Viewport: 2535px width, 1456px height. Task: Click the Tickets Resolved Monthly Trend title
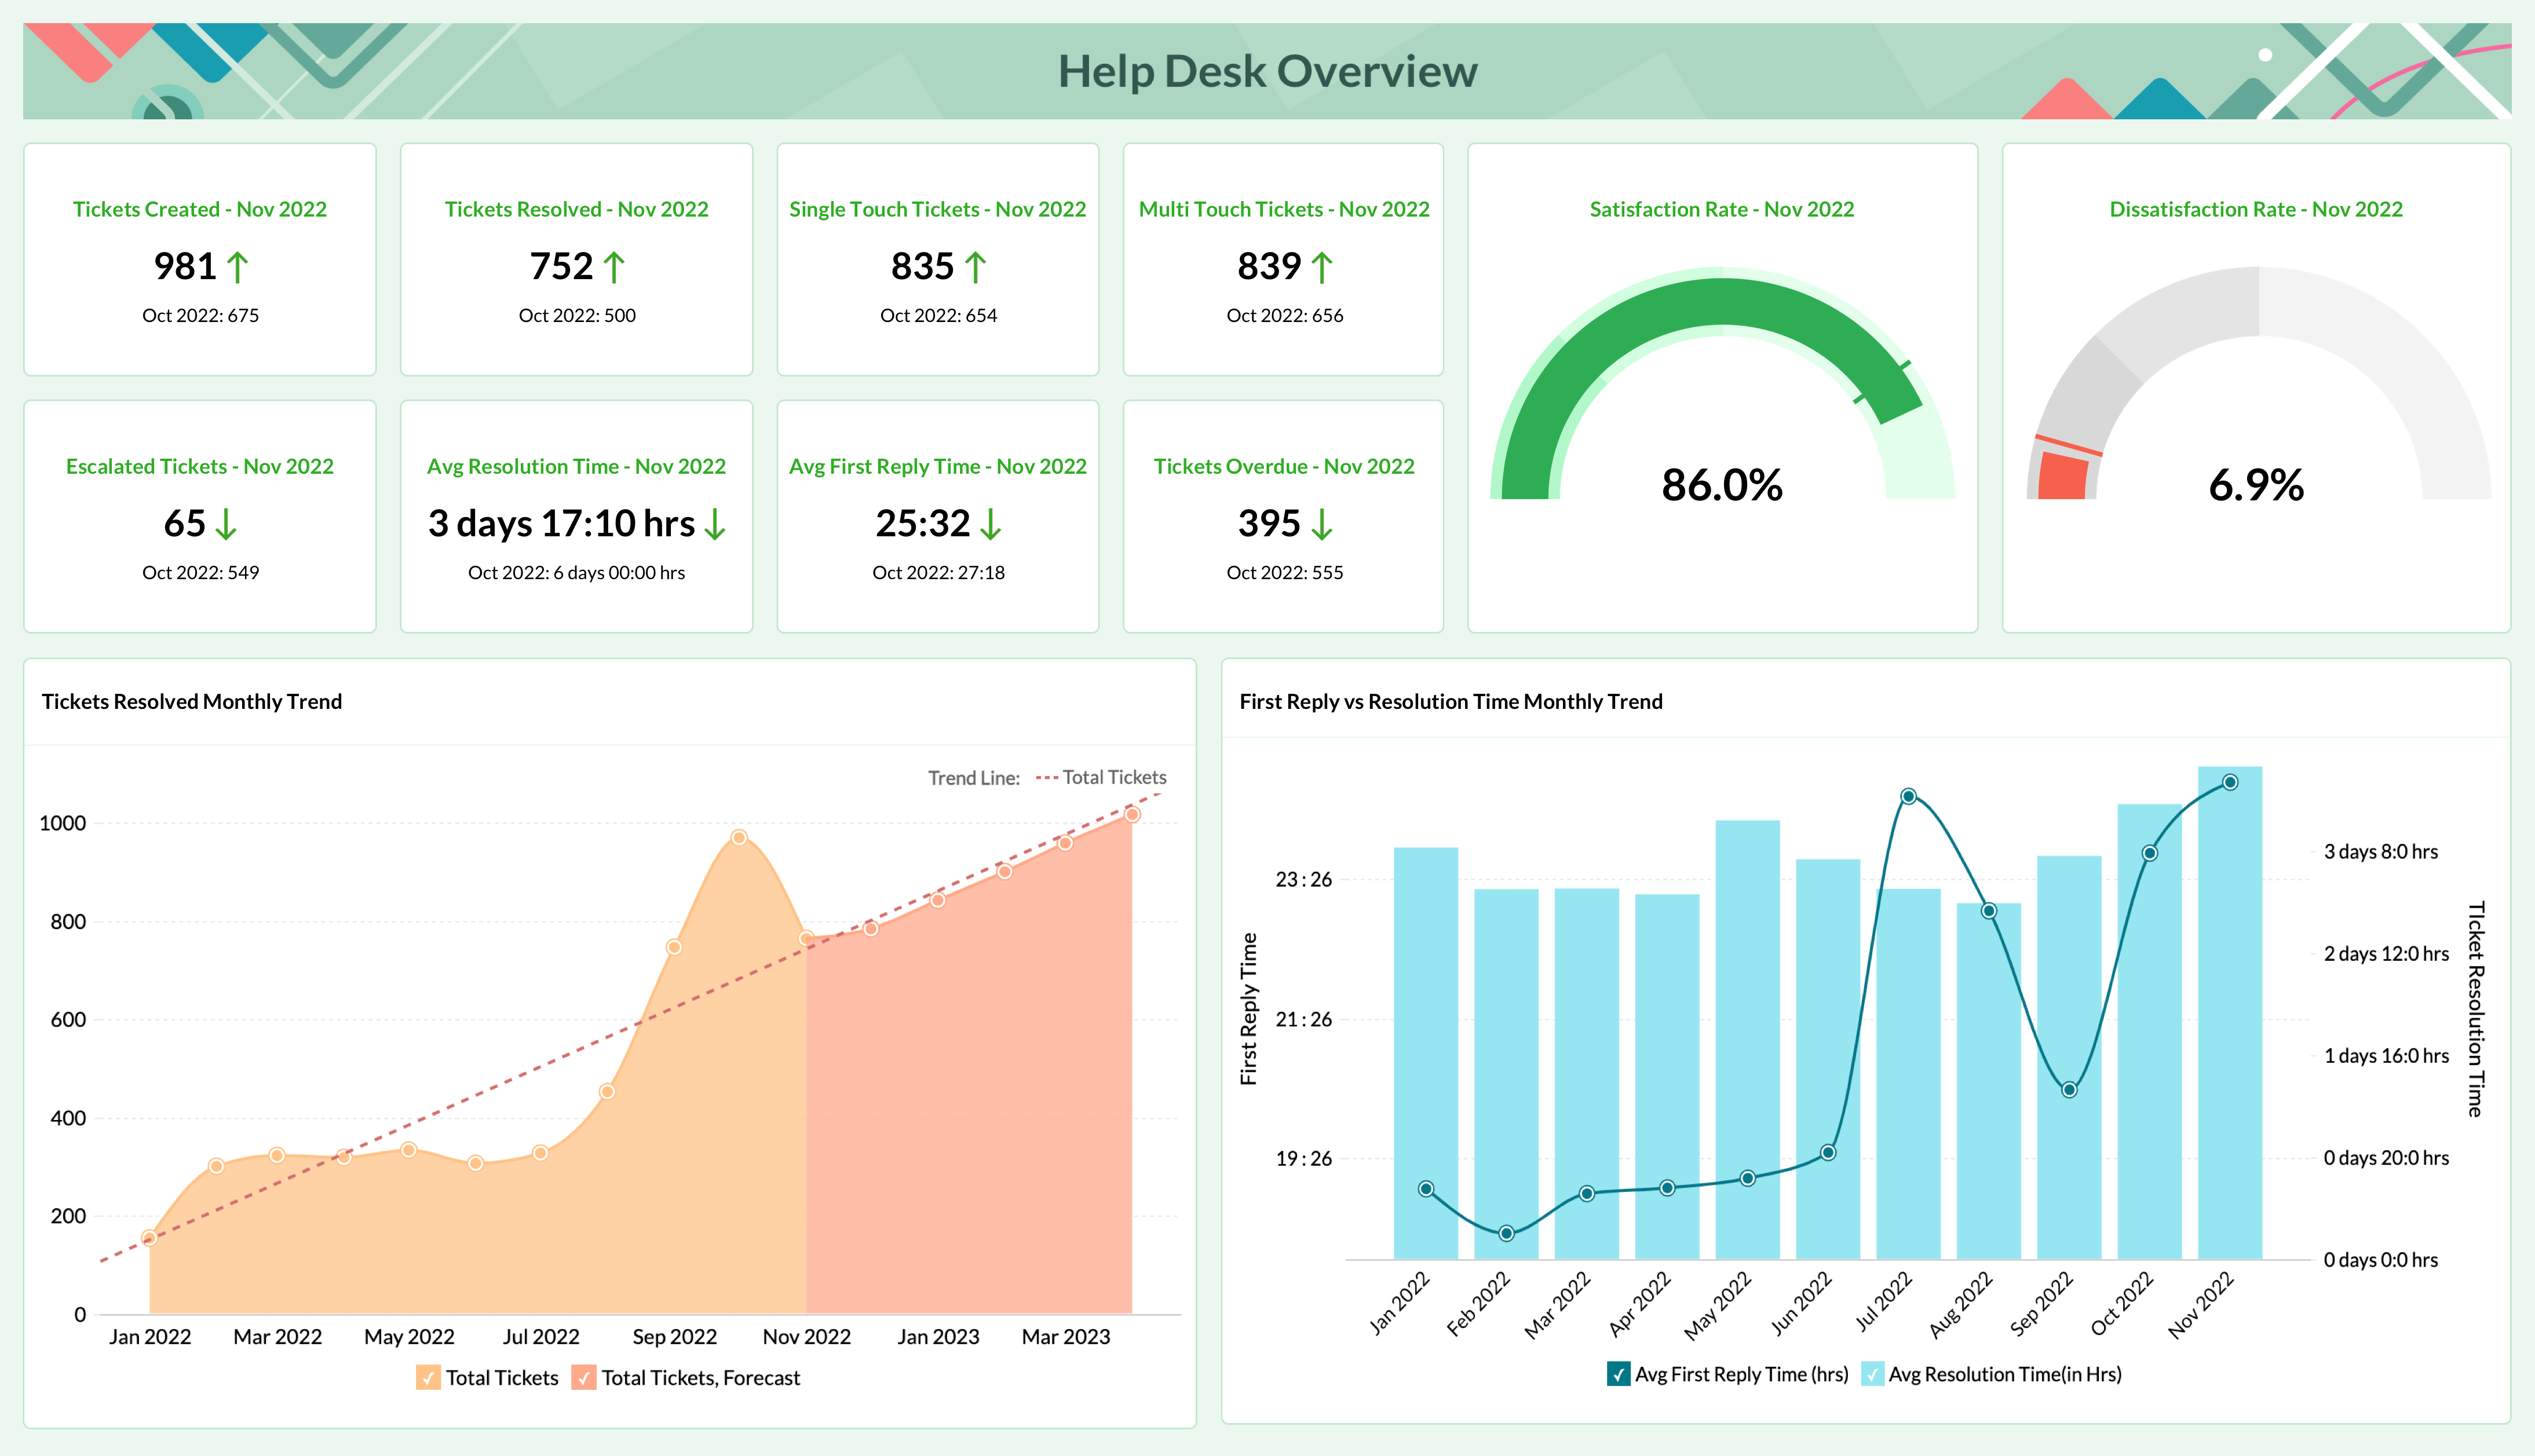[x=192, y=701]
